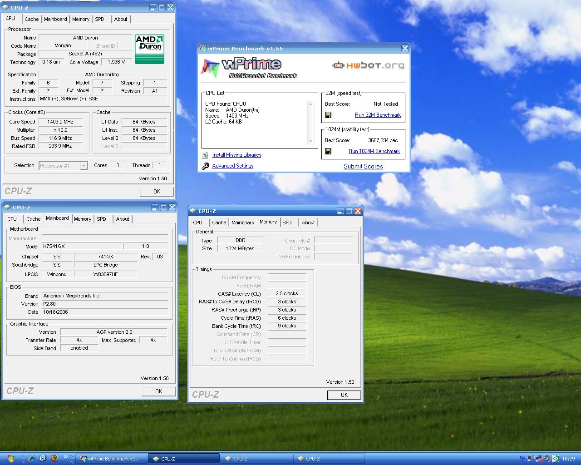Click OK in the CPU-Z Memory window
Image resolution: width=581 pixels, height=465 pixels.
pos(344,395)
